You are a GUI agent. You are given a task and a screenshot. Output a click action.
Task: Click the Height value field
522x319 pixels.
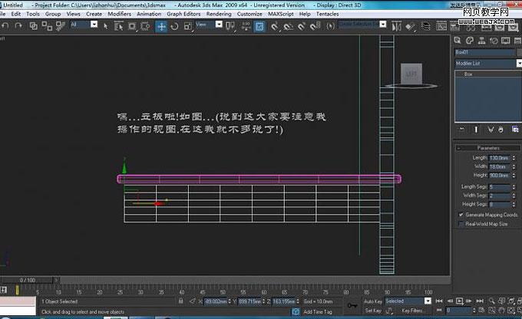[500, 176]
